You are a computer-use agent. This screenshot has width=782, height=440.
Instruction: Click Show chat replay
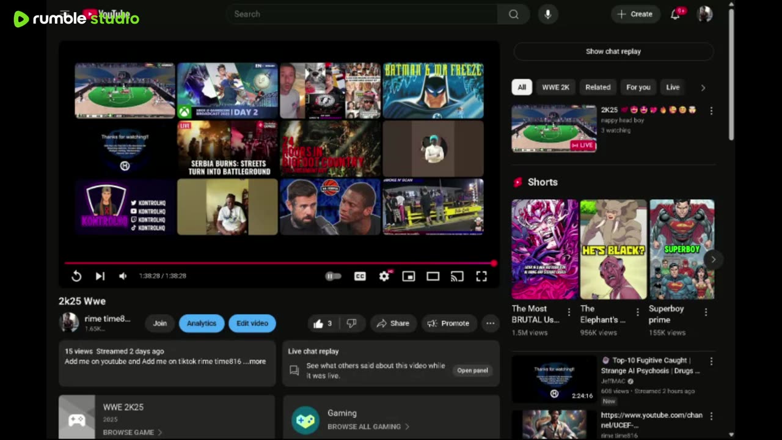(x=613, y=51)
